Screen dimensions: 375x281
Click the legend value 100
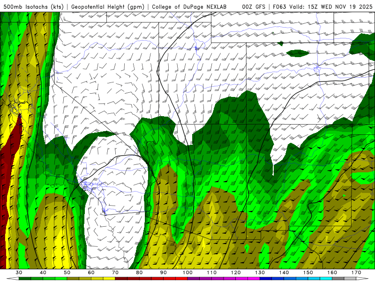point(187,273)
